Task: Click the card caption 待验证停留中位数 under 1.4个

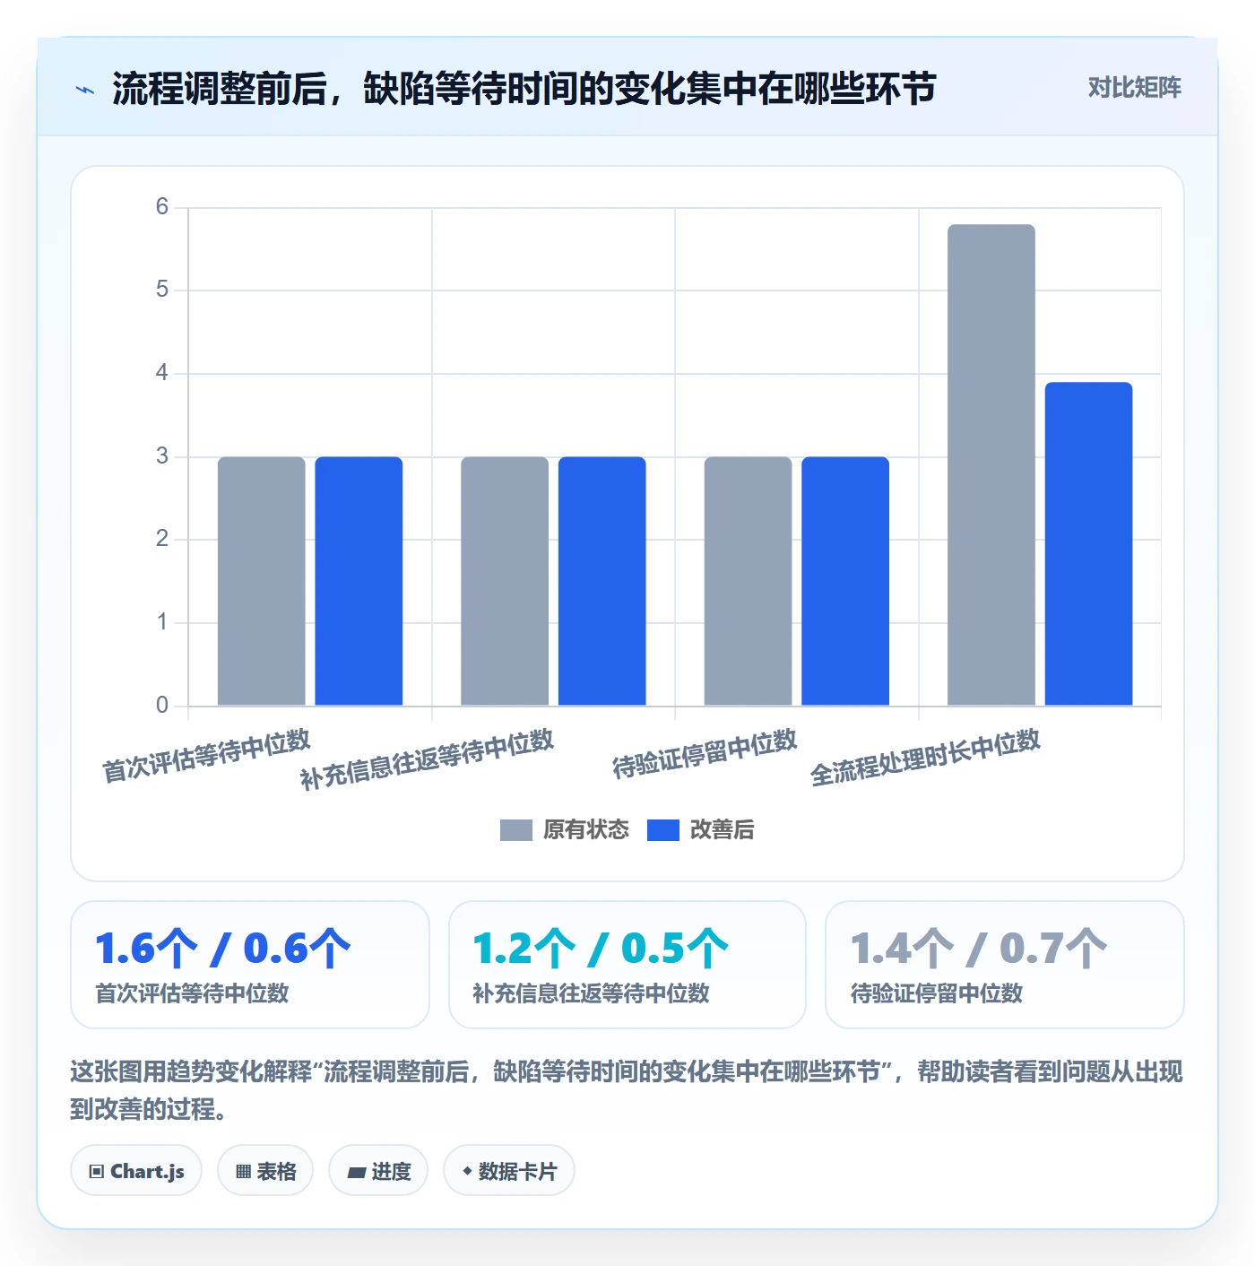Action: (937, 993)
